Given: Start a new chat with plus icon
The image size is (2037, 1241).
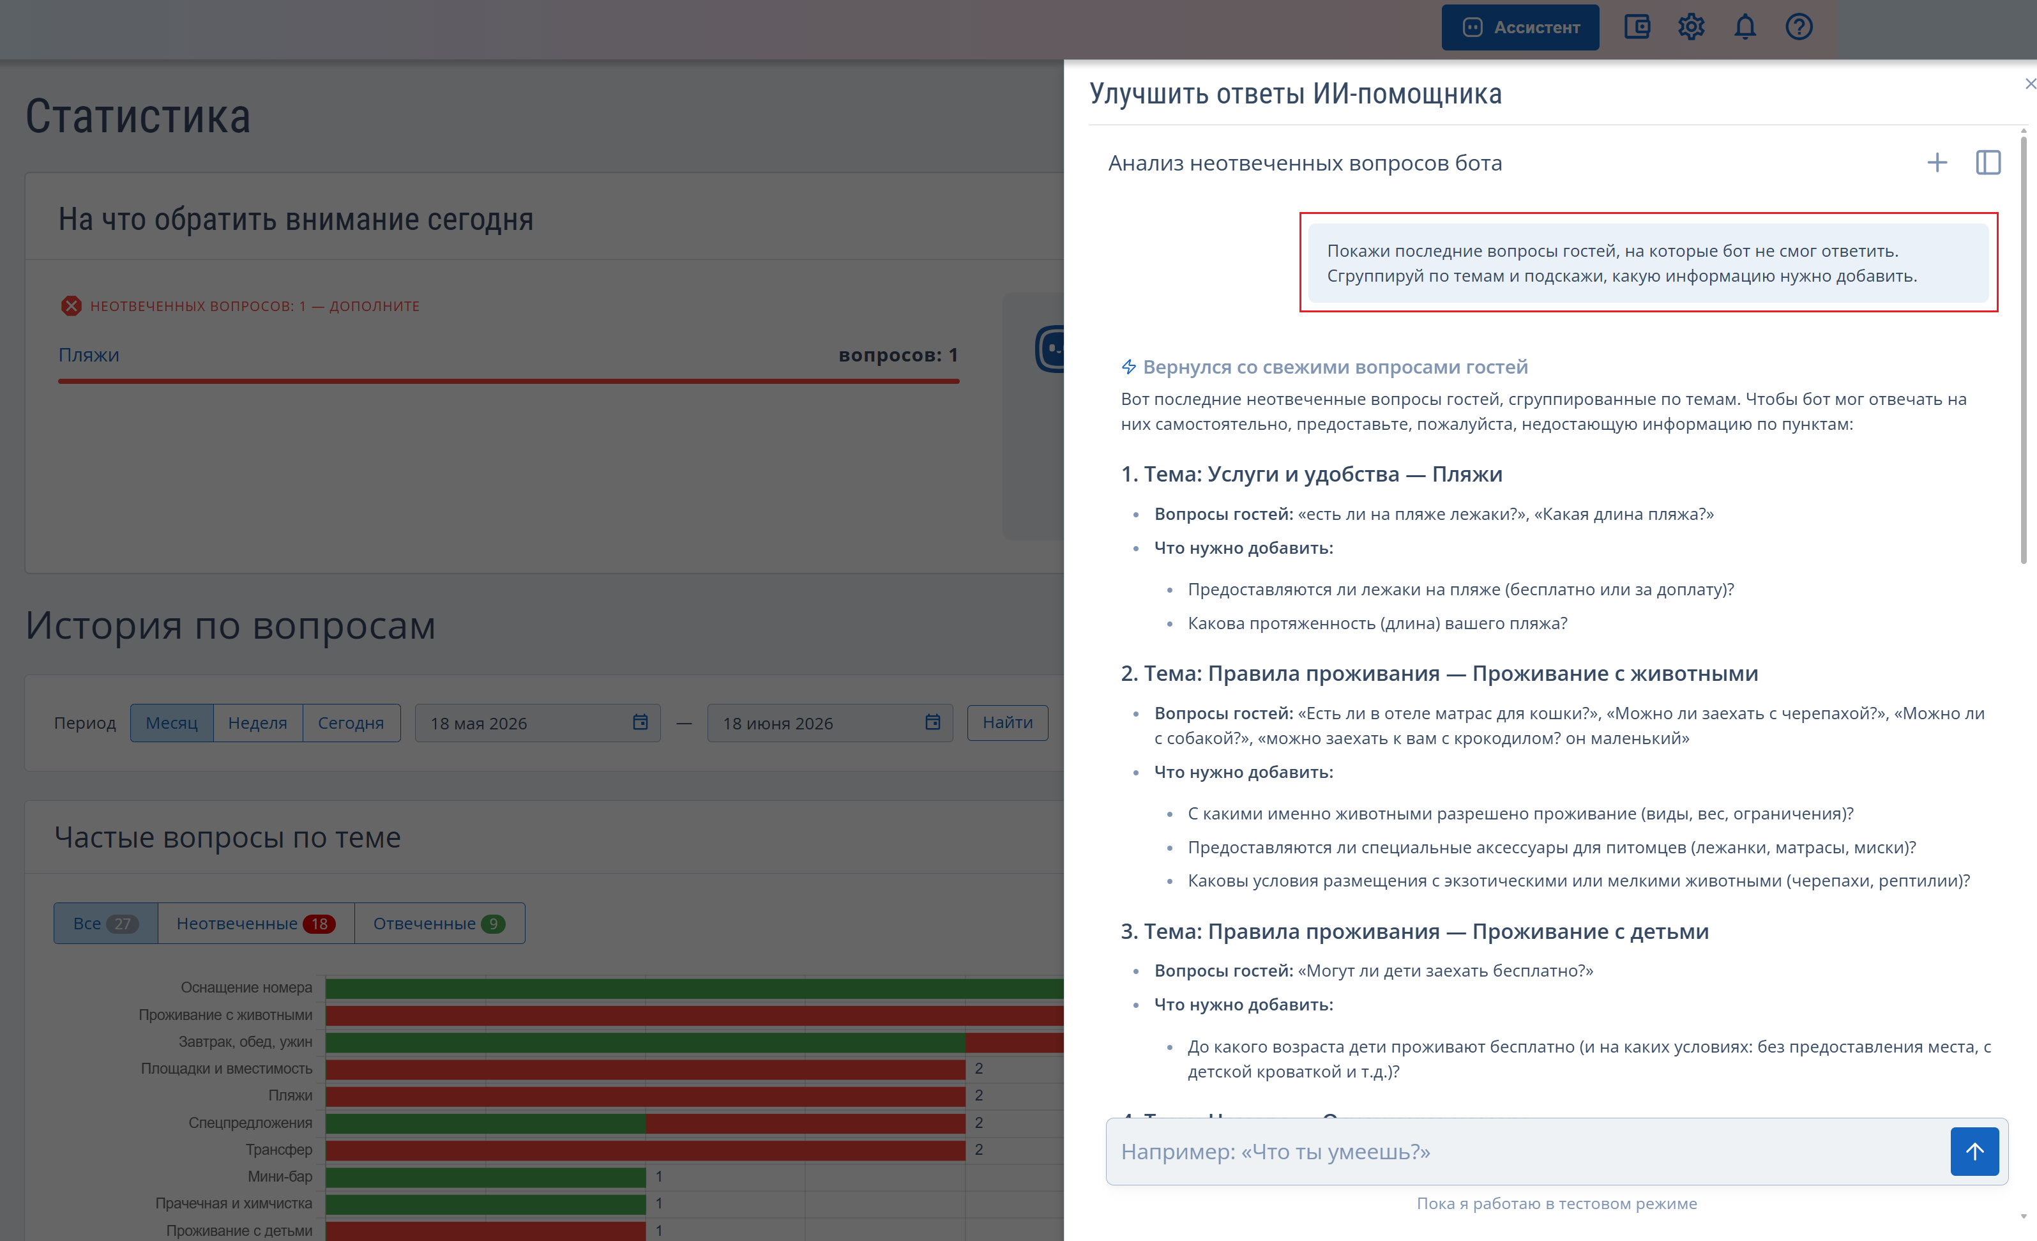Looking at the screenshot, I should pyautogui.click(x=1937, y=163).
